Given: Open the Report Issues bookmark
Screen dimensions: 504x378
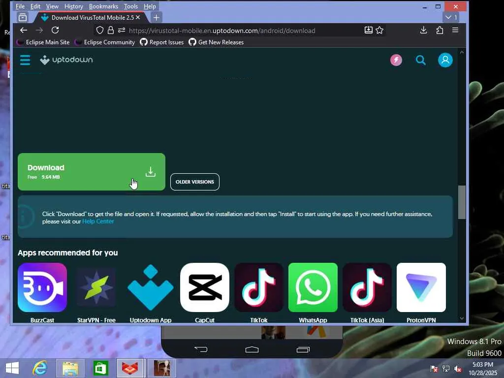Looking at the screenshot, I should 162,42.
